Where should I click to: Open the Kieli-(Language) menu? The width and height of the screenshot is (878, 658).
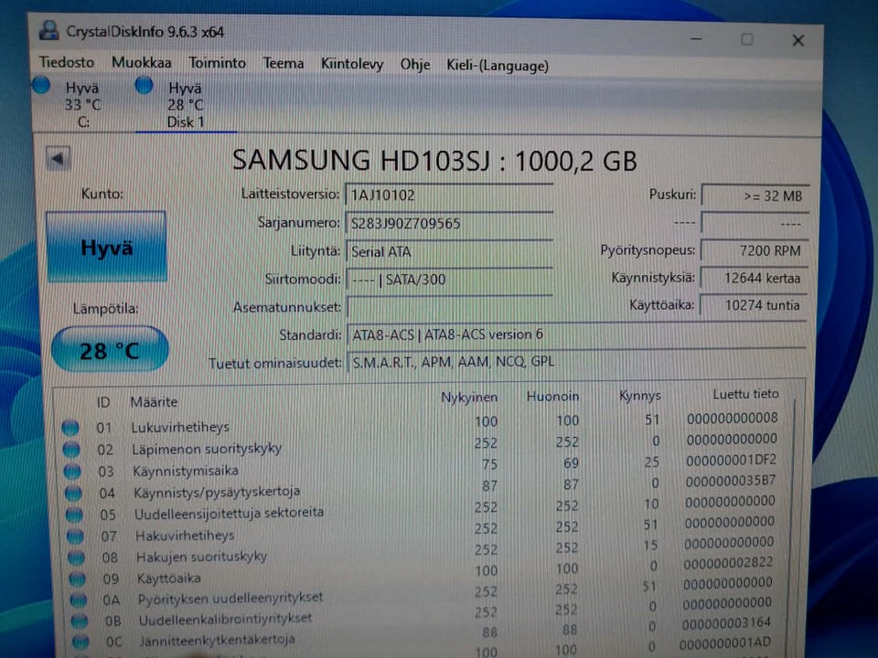(498, 66)
